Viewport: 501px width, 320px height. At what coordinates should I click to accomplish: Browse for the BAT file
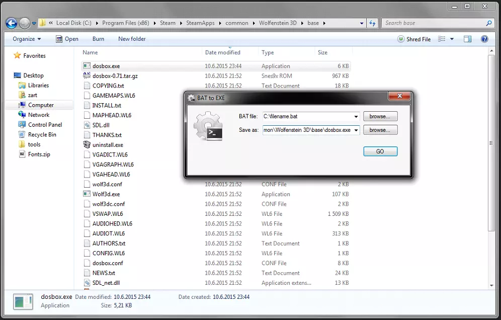(380, 116)
